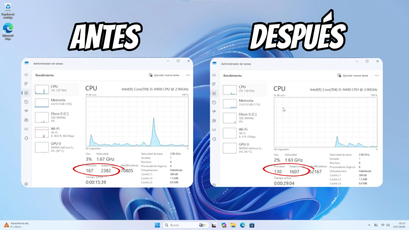Click handles value 70805 in left window
Screen dimensions: 409x230
(127, 171)
